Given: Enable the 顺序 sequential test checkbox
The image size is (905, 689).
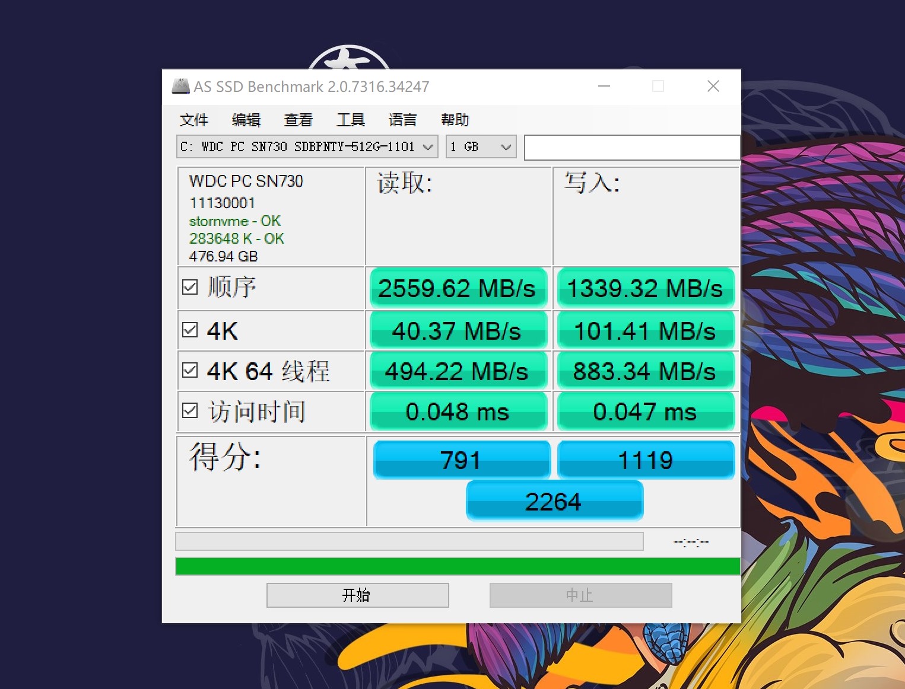Looking at the screenshot, I should (190, 286).
